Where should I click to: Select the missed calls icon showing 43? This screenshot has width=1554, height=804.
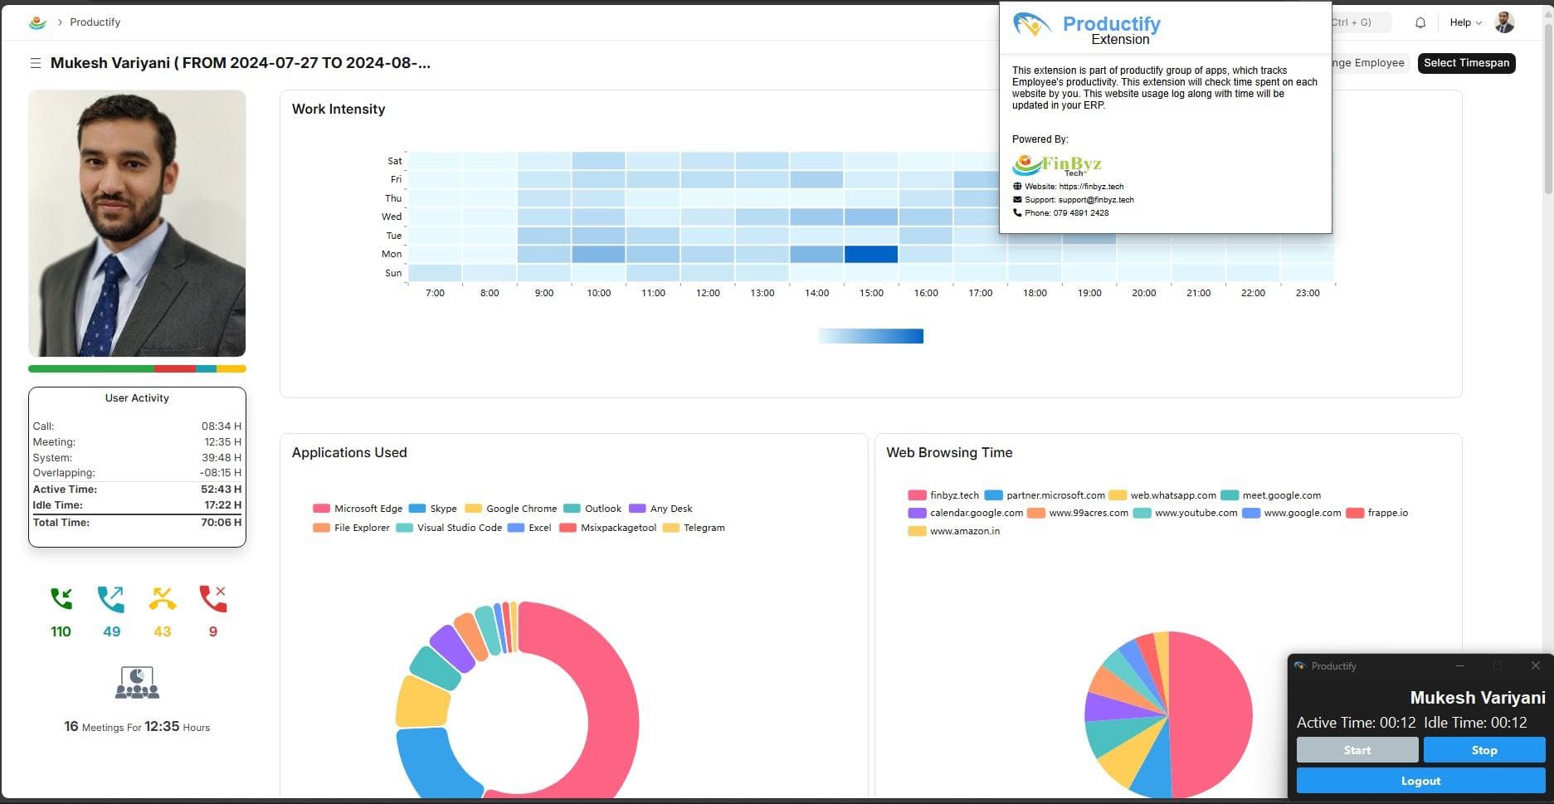pos(162,598)
